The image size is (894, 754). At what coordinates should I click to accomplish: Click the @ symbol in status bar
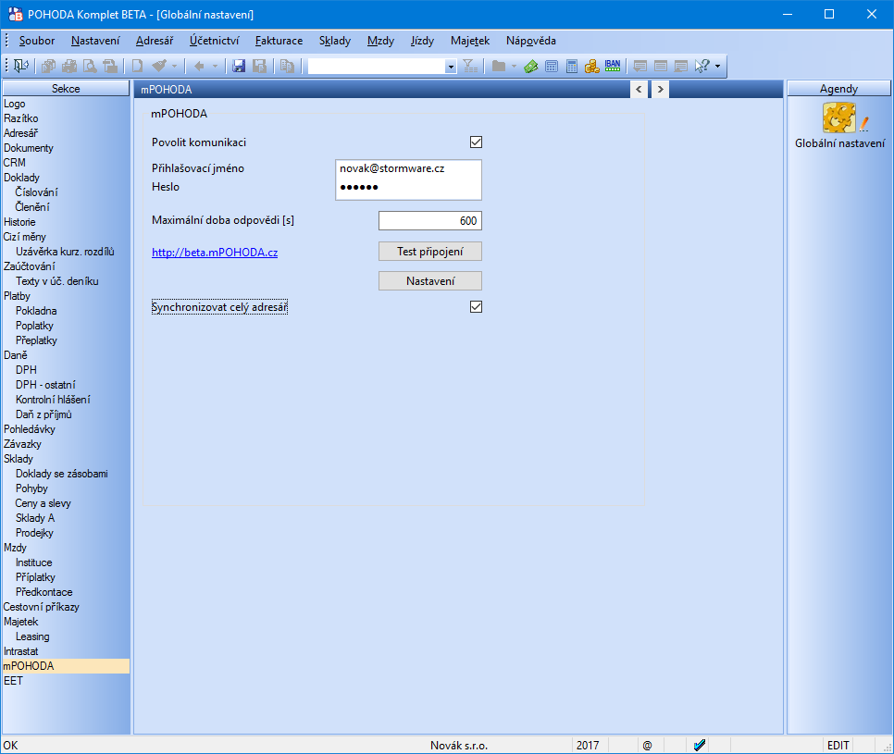pos(647,746)
